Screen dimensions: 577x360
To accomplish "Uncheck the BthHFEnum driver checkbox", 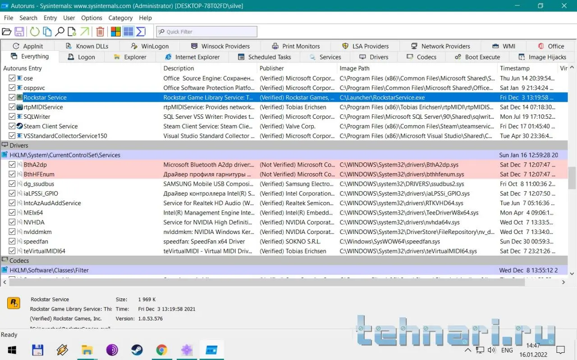I will [x=12, y=174].
